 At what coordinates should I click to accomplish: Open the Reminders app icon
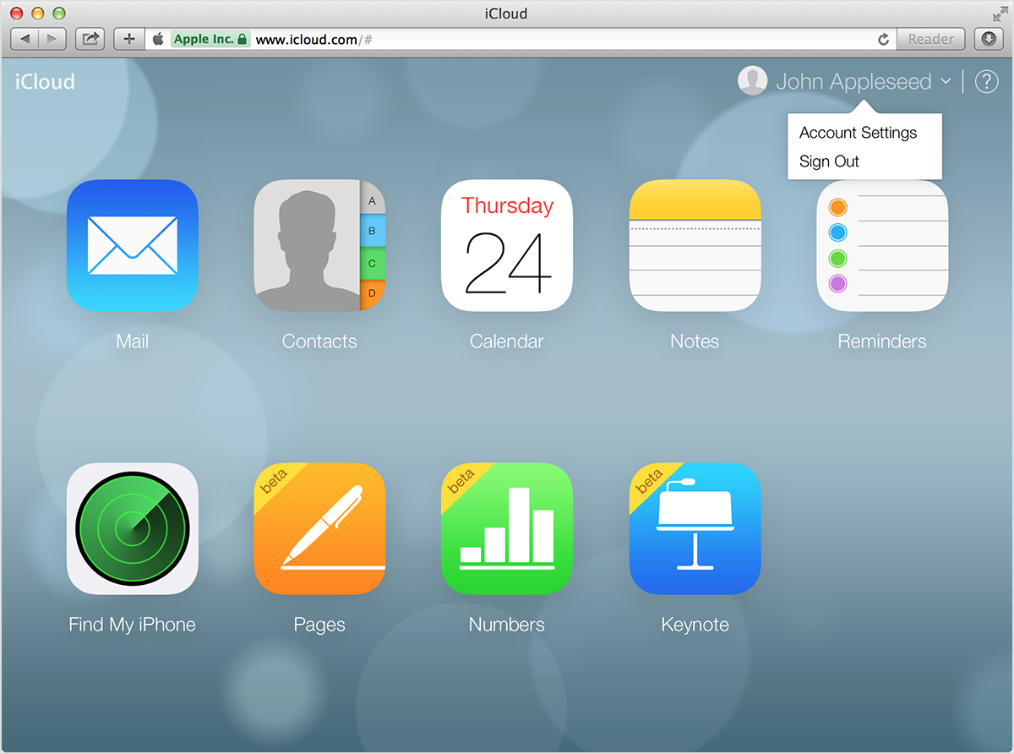click(882, 245)
